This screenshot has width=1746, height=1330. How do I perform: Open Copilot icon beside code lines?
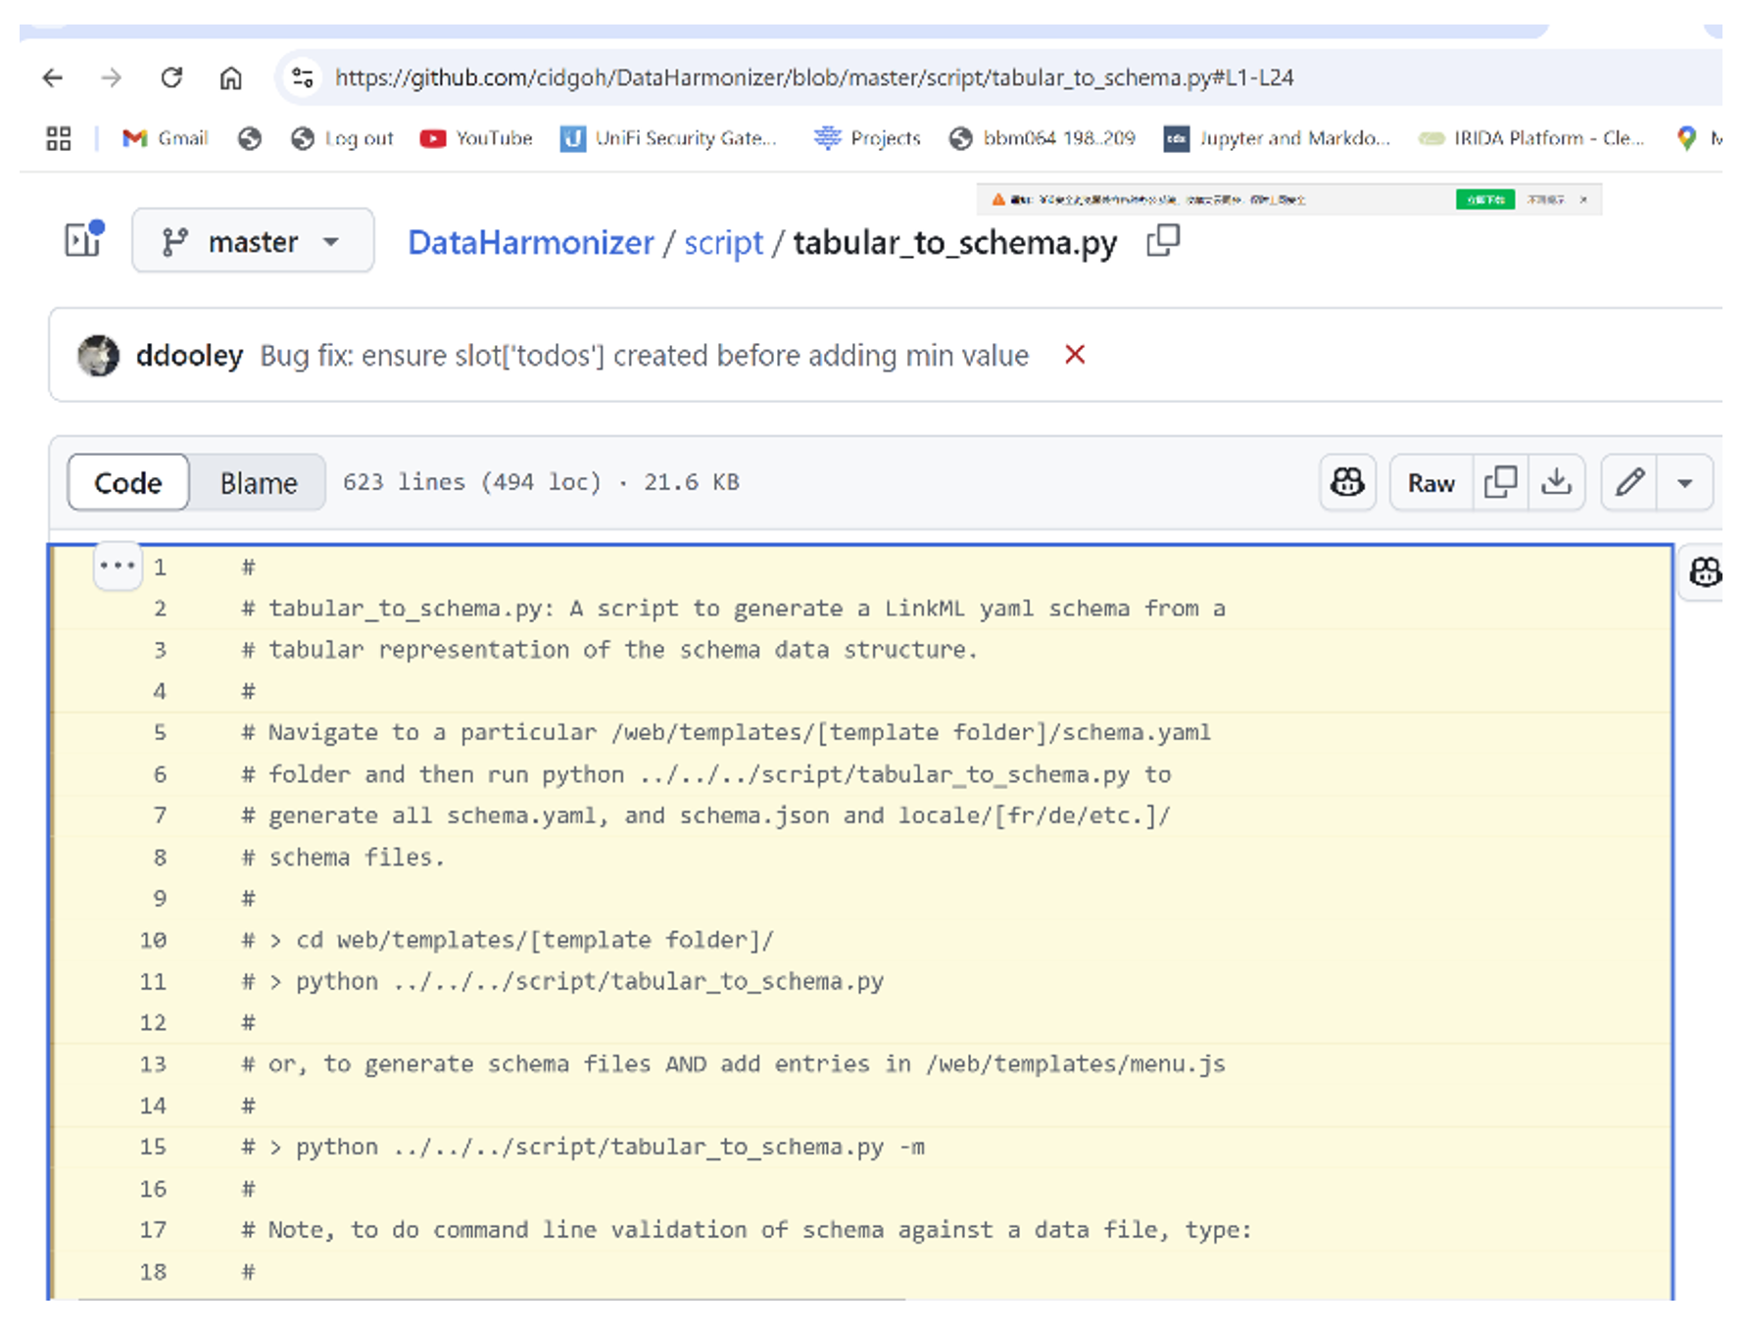pyautogui.click(x=1705, y=572)
